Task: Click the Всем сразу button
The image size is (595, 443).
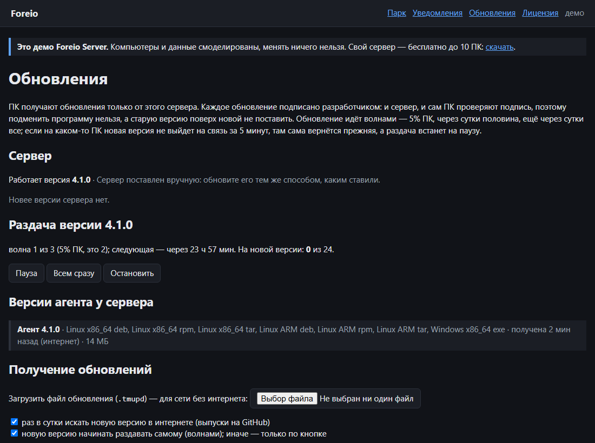Action: pyautogui.click(x=74, y=273)
